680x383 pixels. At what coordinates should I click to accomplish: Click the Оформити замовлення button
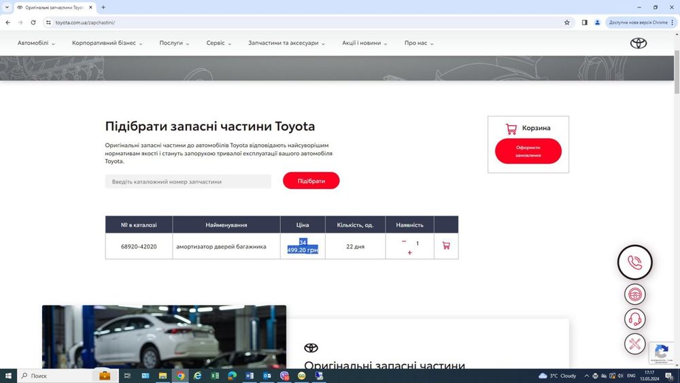(528, 151)
